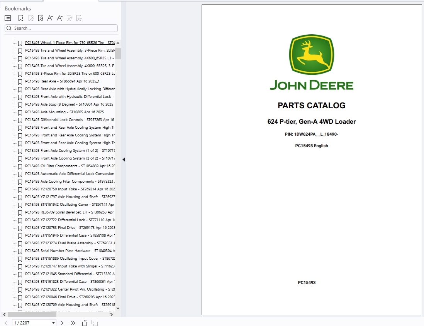Open the Oil Filter Components bookmark
Viewport: 424px width, 326px height.
click(x=70, y=166)
